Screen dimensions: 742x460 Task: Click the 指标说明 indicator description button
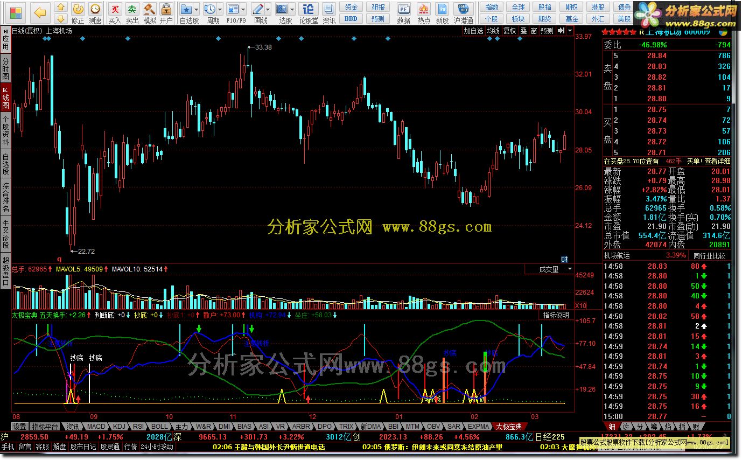click(x=557, y=315)
